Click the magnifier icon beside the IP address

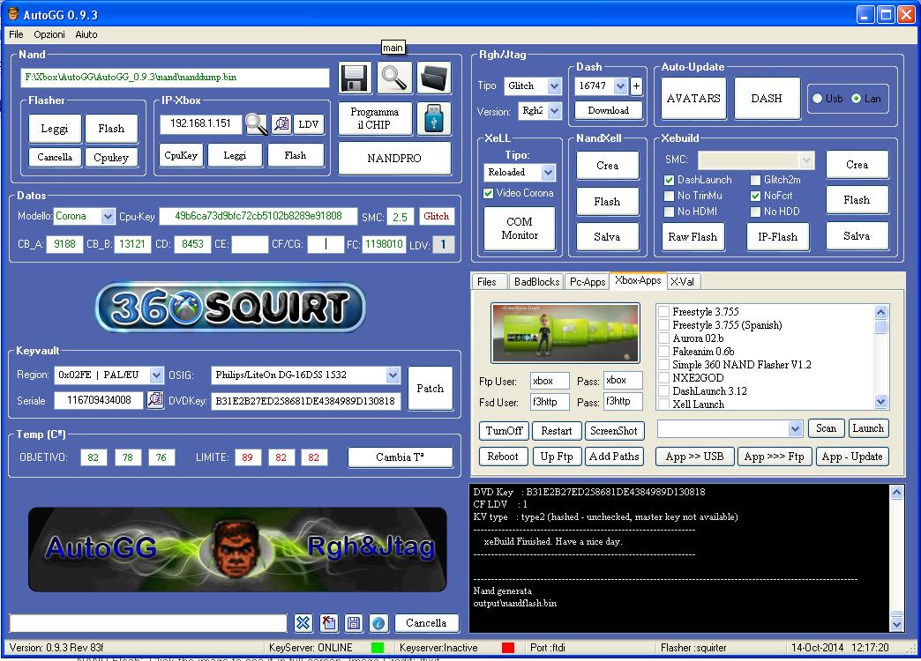[256, 124]
